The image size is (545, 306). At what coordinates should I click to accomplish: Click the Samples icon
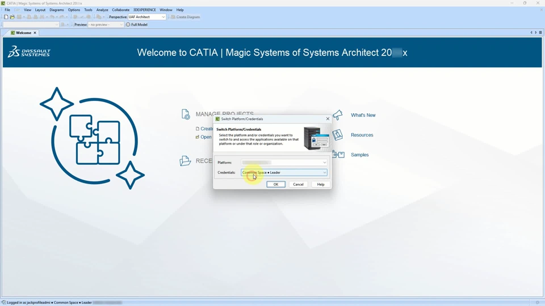338,154
